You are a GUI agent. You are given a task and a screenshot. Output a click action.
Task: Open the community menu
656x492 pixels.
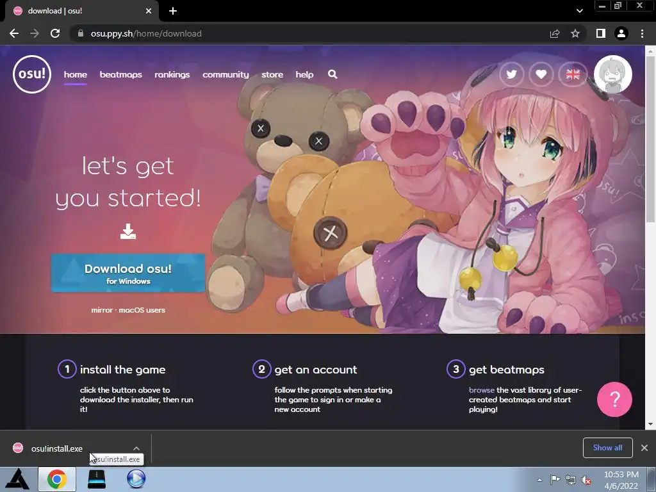coord(225,74)
